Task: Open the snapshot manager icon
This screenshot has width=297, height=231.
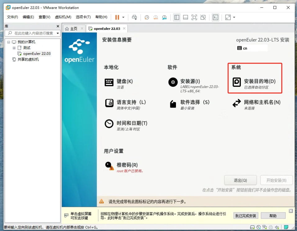Action: 164,17
